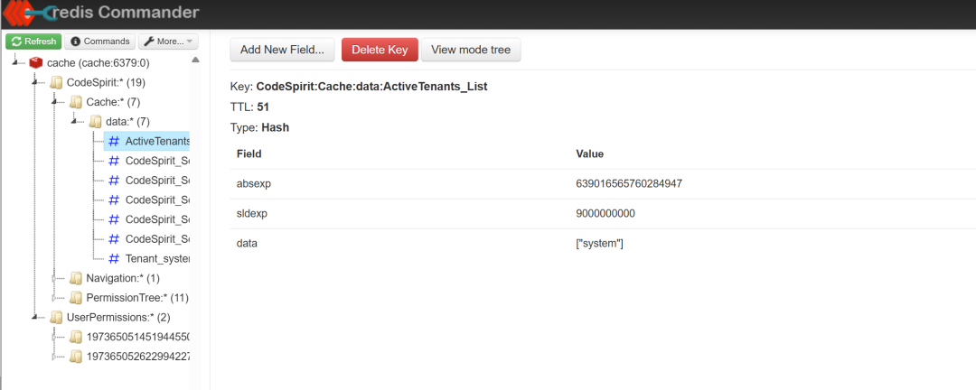Viewport: 976px width, 390px height.
Task: Click the tree panel scroll-up arrow
Action: pos(195,60)
